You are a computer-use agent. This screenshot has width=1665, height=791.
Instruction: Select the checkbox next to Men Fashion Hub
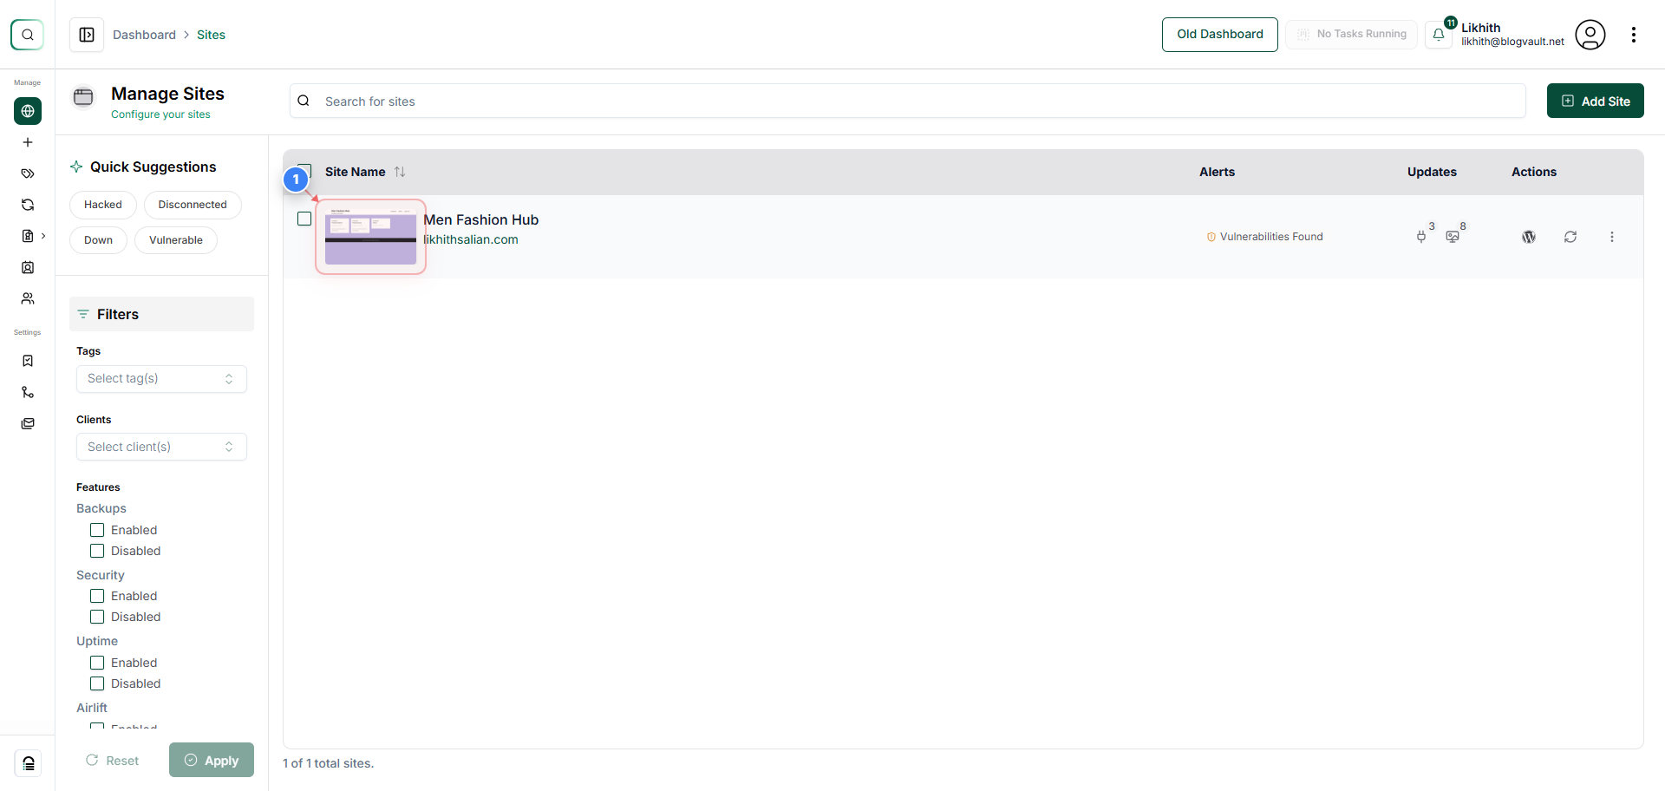point(304,219)
